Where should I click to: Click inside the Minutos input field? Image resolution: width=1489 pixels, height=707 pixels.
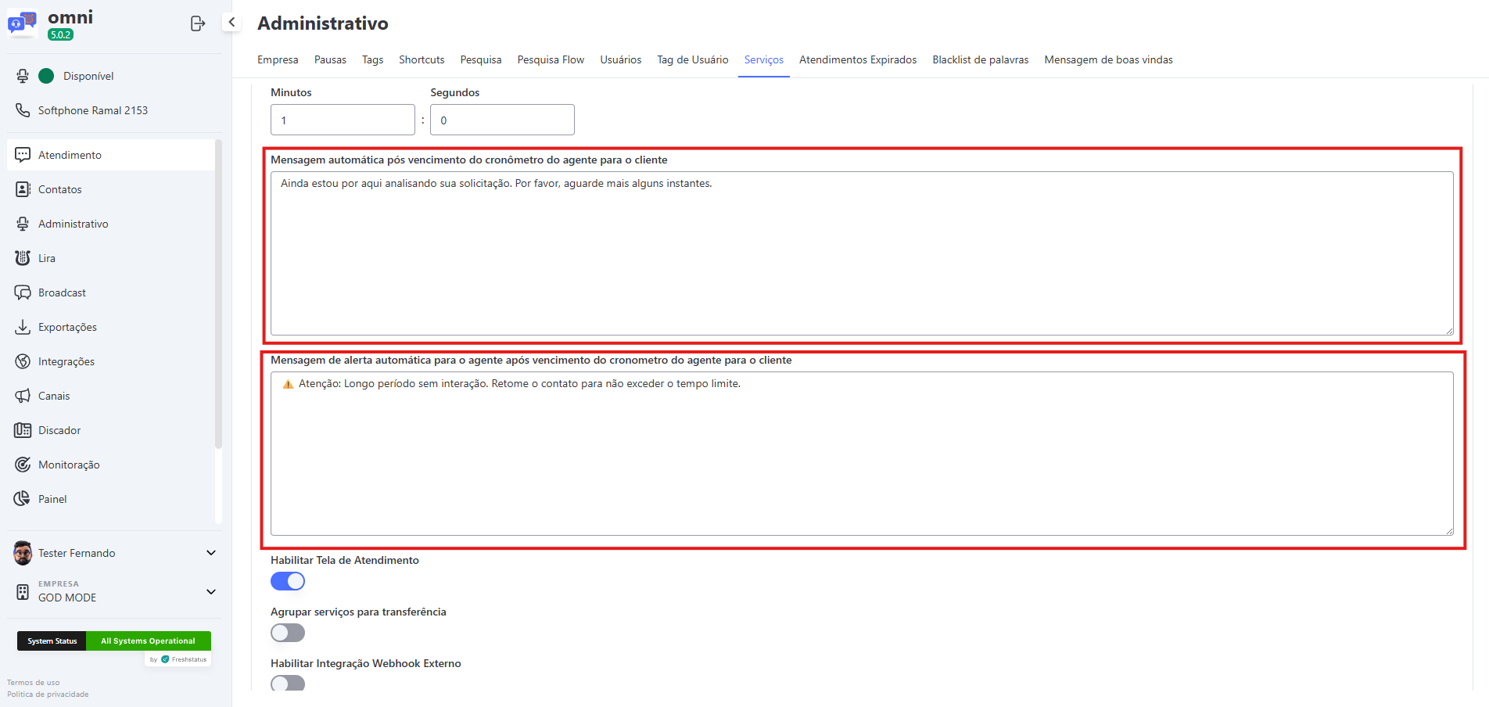pos(343,119)
